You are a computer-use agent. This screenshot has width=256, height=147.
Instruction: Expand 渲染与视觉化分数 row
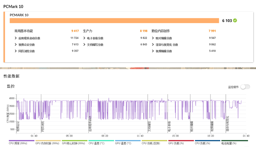point(153,45)
